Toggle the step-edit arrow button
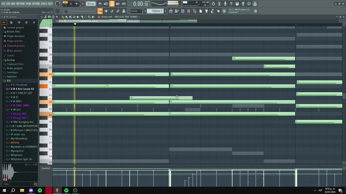346x194 pixels. tap(106, 11)
